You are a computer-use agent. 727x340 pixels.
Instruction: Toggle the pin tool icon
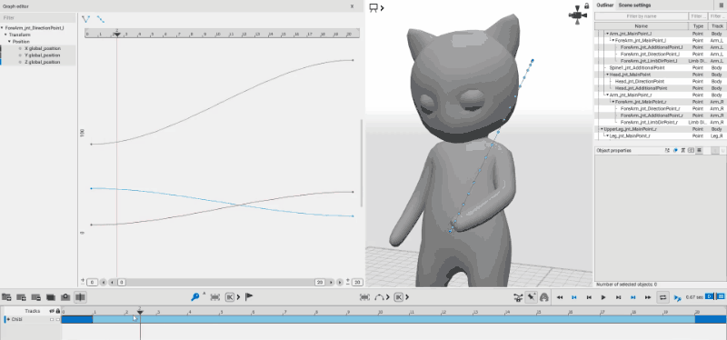click(x=532, y=297)
